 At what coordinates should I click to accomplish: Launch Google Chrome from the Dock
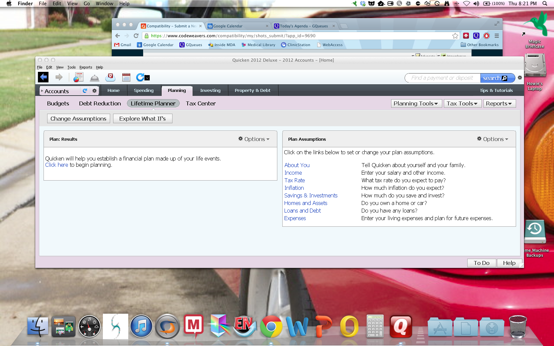271,327
